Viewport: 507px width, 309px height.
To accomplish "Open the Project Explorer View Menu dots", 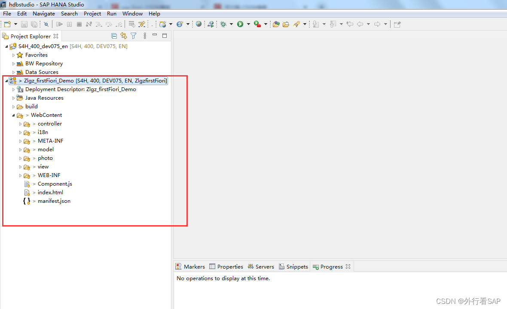I will pos(145,36).
